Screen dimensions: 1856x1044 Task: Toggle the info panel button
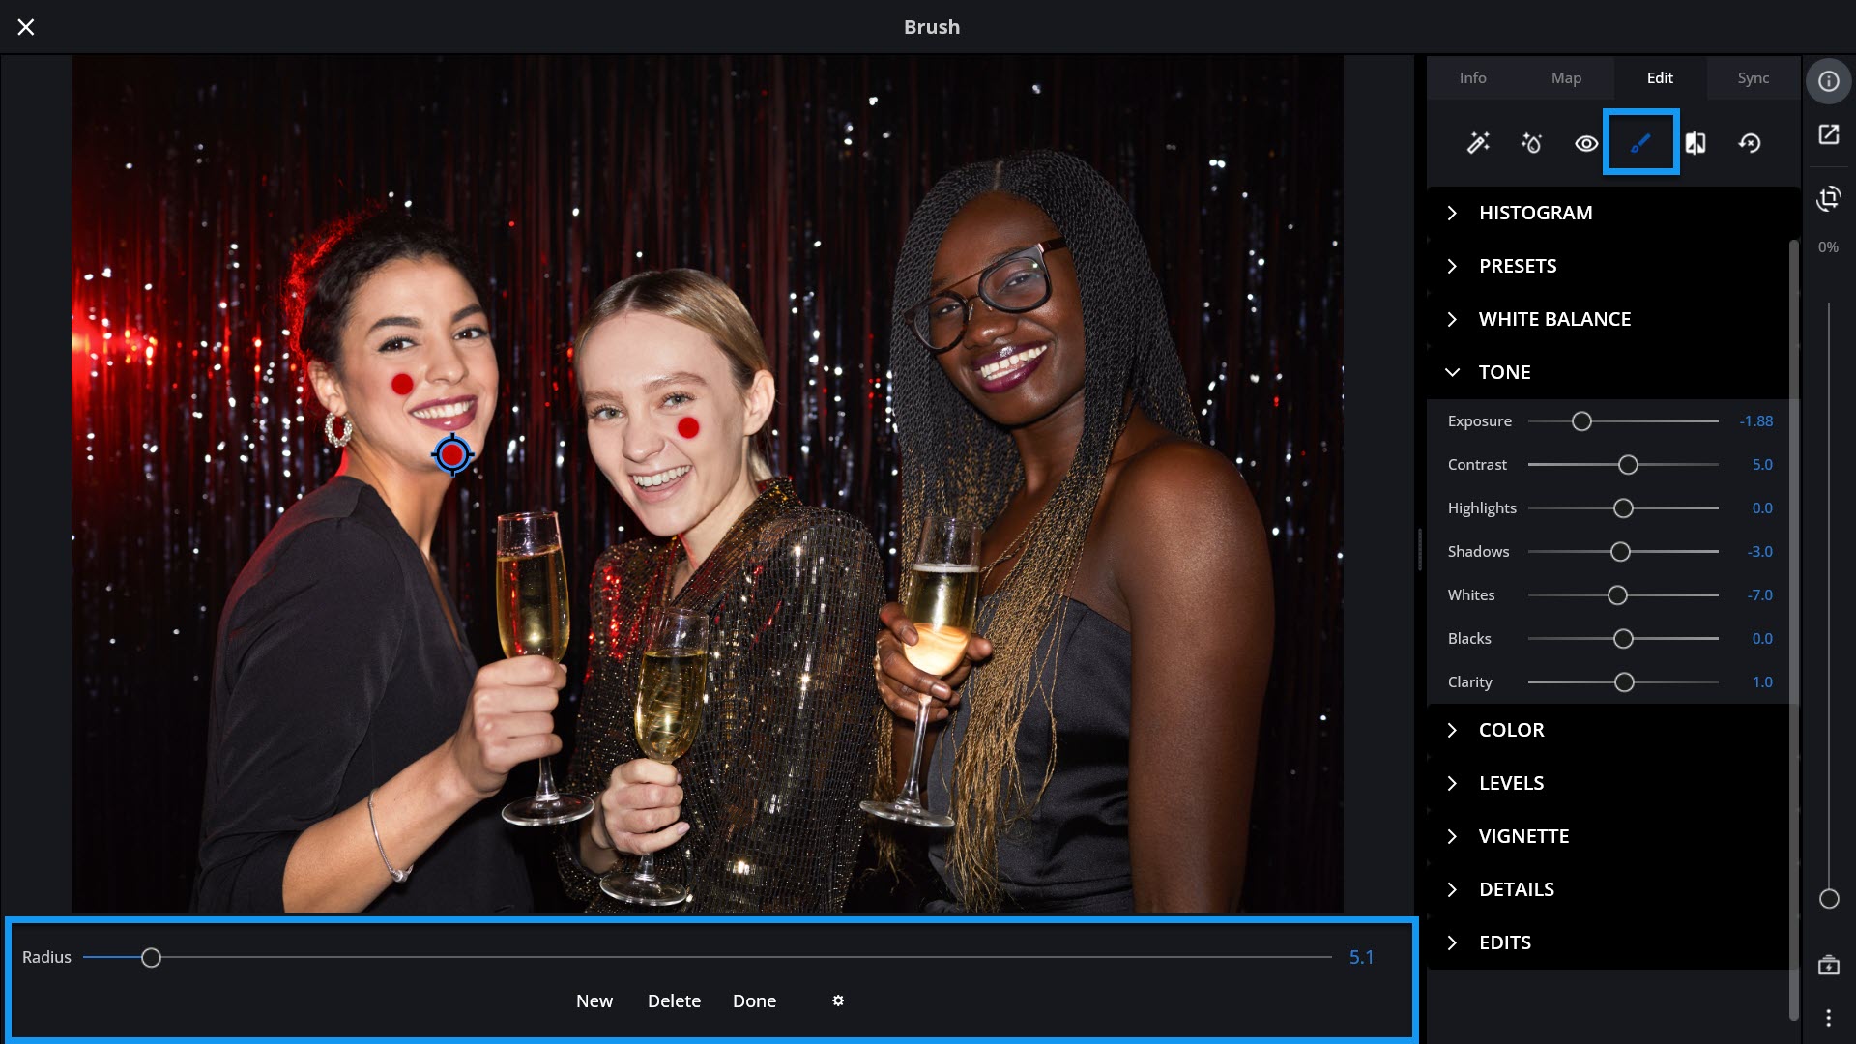click(x=1828, y=81)
